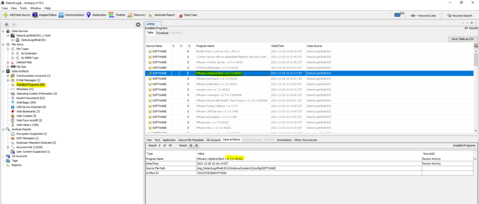The image size is (479, 204).
Task: Select the VCSServiceManager row
Action: (309, 68)
